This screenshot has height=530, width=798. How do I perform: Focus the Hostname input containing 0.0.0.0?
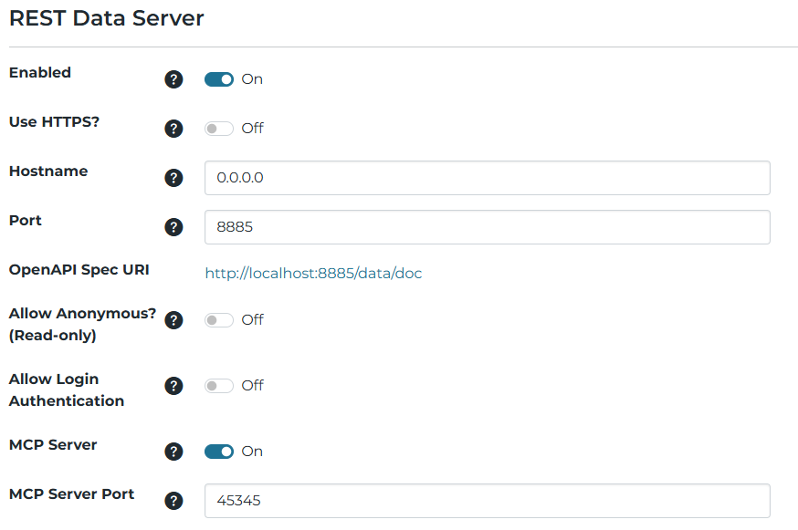point(487,178)
